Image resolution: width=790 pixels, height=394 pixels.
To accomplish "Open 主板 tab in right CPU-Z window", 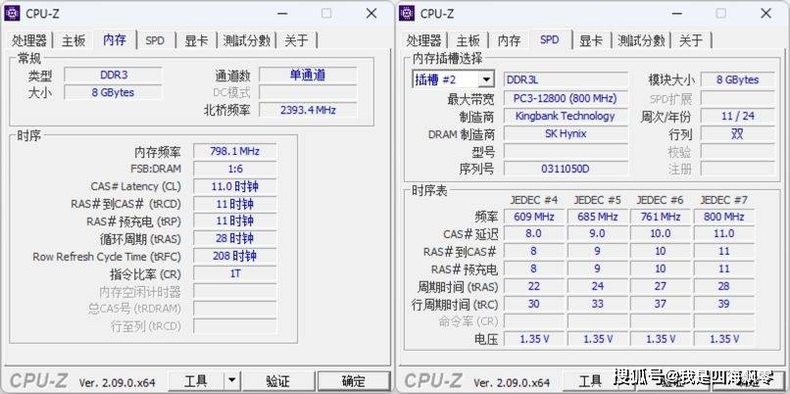I will coord(469,41).
